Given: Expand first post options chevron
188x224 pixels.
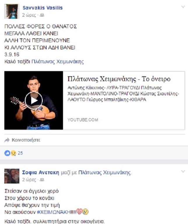Looking at the screenshot, I should click(183, 7).
